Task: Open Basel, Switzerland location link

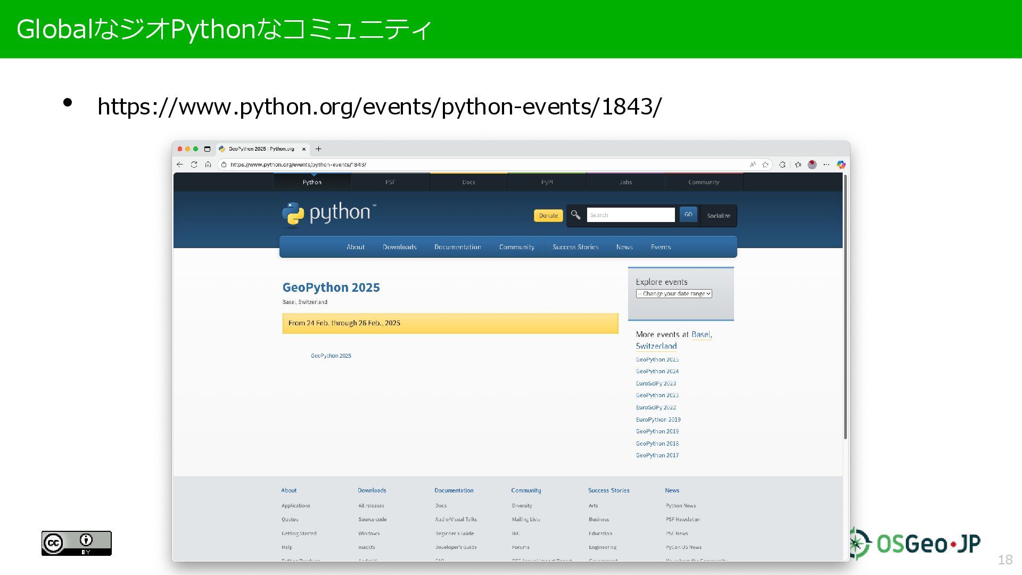Action: [x=674, y=340]
